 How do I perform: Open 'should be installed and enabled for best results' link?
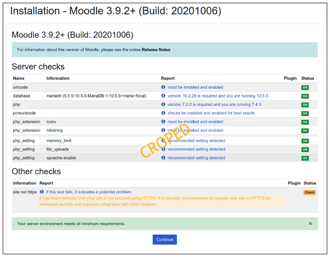coord(211,113)
